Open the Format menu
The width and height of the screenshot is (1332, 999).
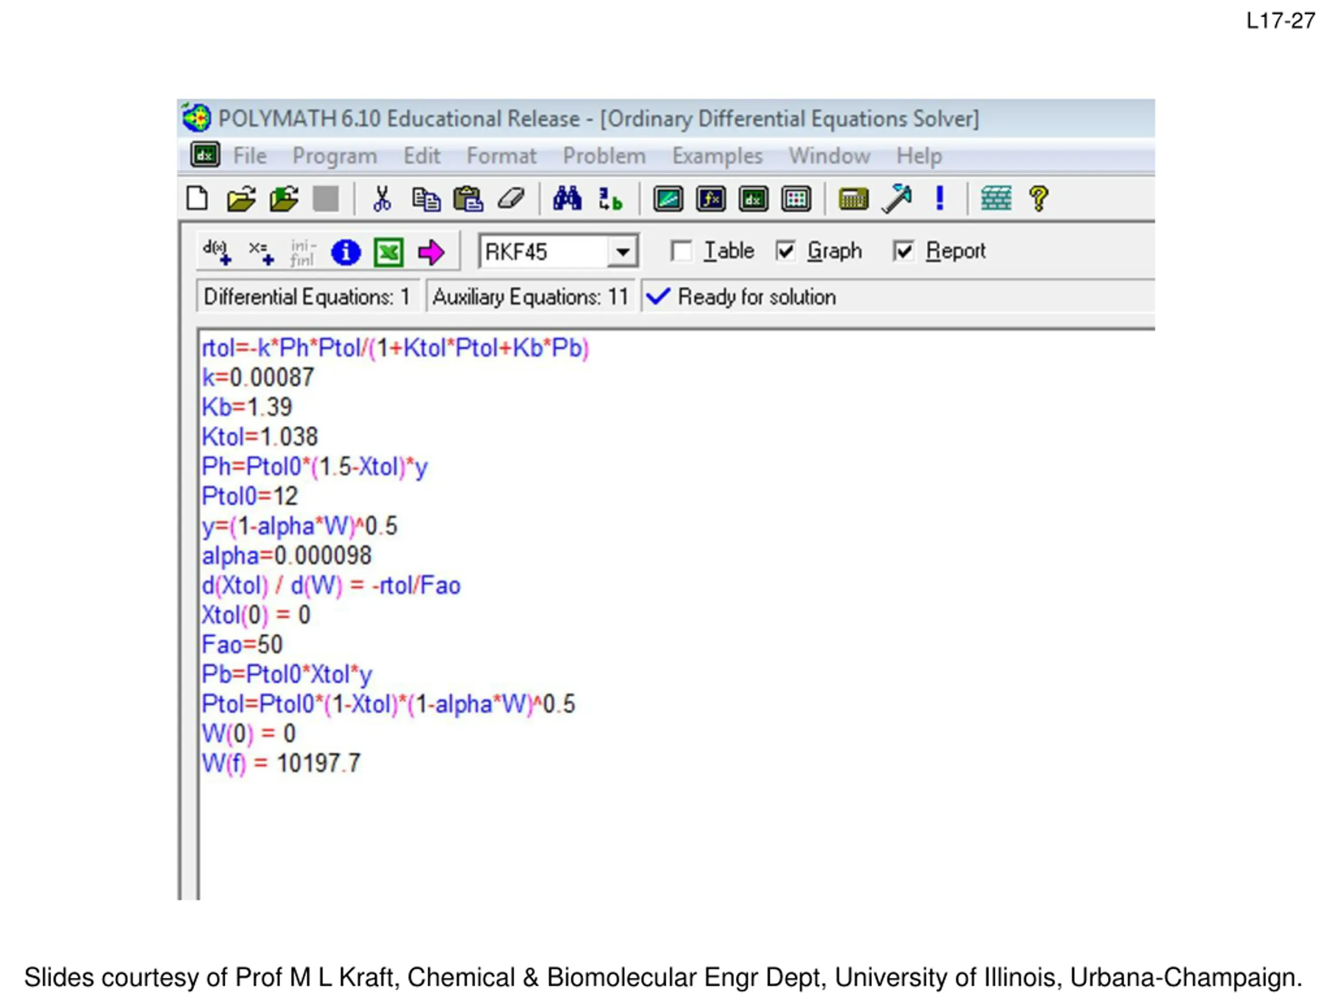pyautogui.click(x=501, y=156)
